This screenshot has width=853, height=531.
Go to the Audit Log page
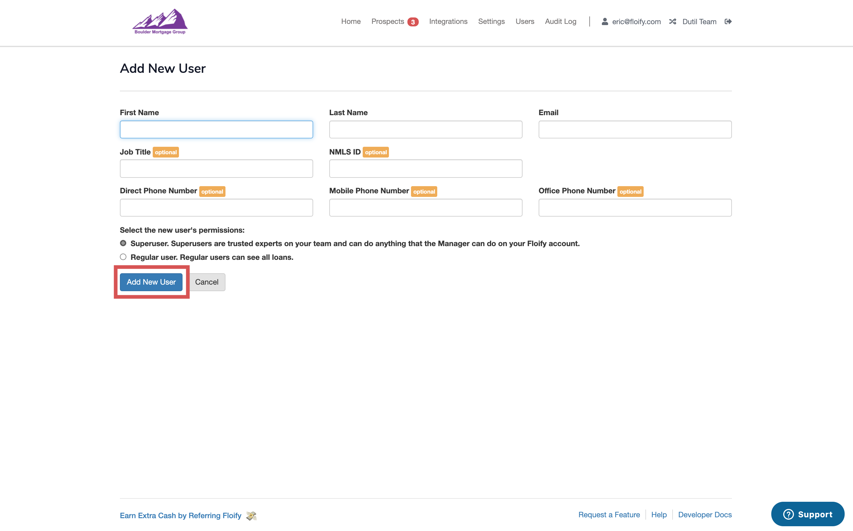[560, 21]
